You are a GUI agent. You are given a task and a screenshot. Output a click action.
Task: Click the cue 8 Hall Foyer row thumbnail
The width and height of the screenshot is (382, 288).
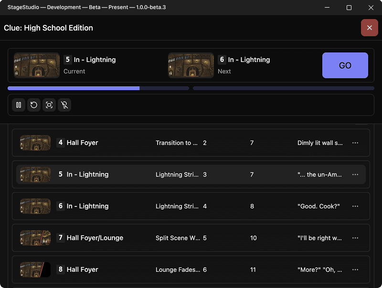[x=35, y=269]
